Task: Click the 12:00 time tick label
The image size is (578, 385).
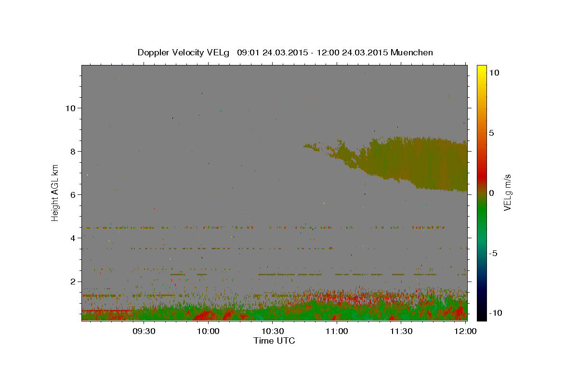Action: click(x=465, y=331)
